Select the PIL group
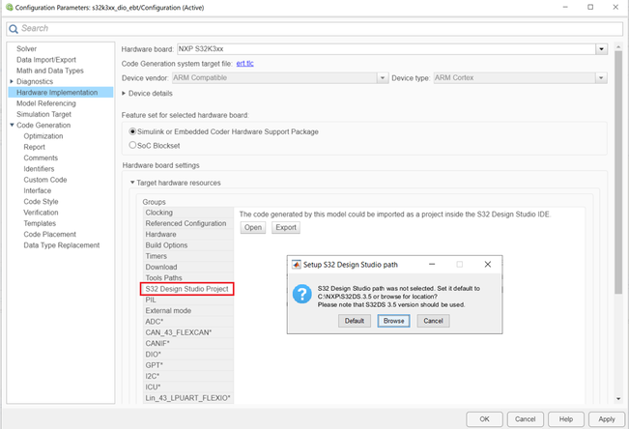Screen dimensions: 629x429 [188, 300]
